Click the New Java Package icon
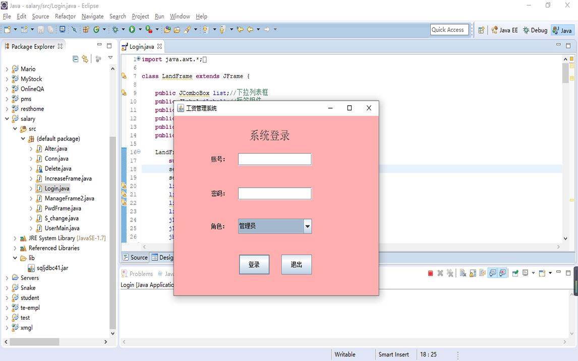Screen dimensions: 578x361 coord(86,29)
